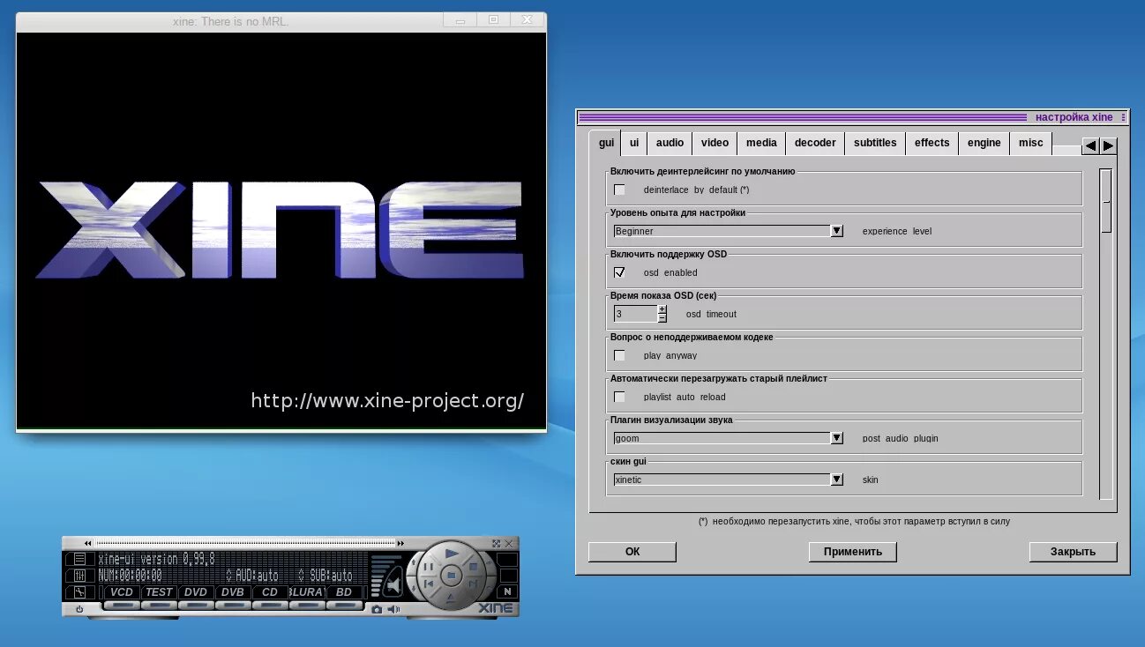Click the power quit icon in xine panel
Viewport: 1145px width, 647px height.
point(79,609)
